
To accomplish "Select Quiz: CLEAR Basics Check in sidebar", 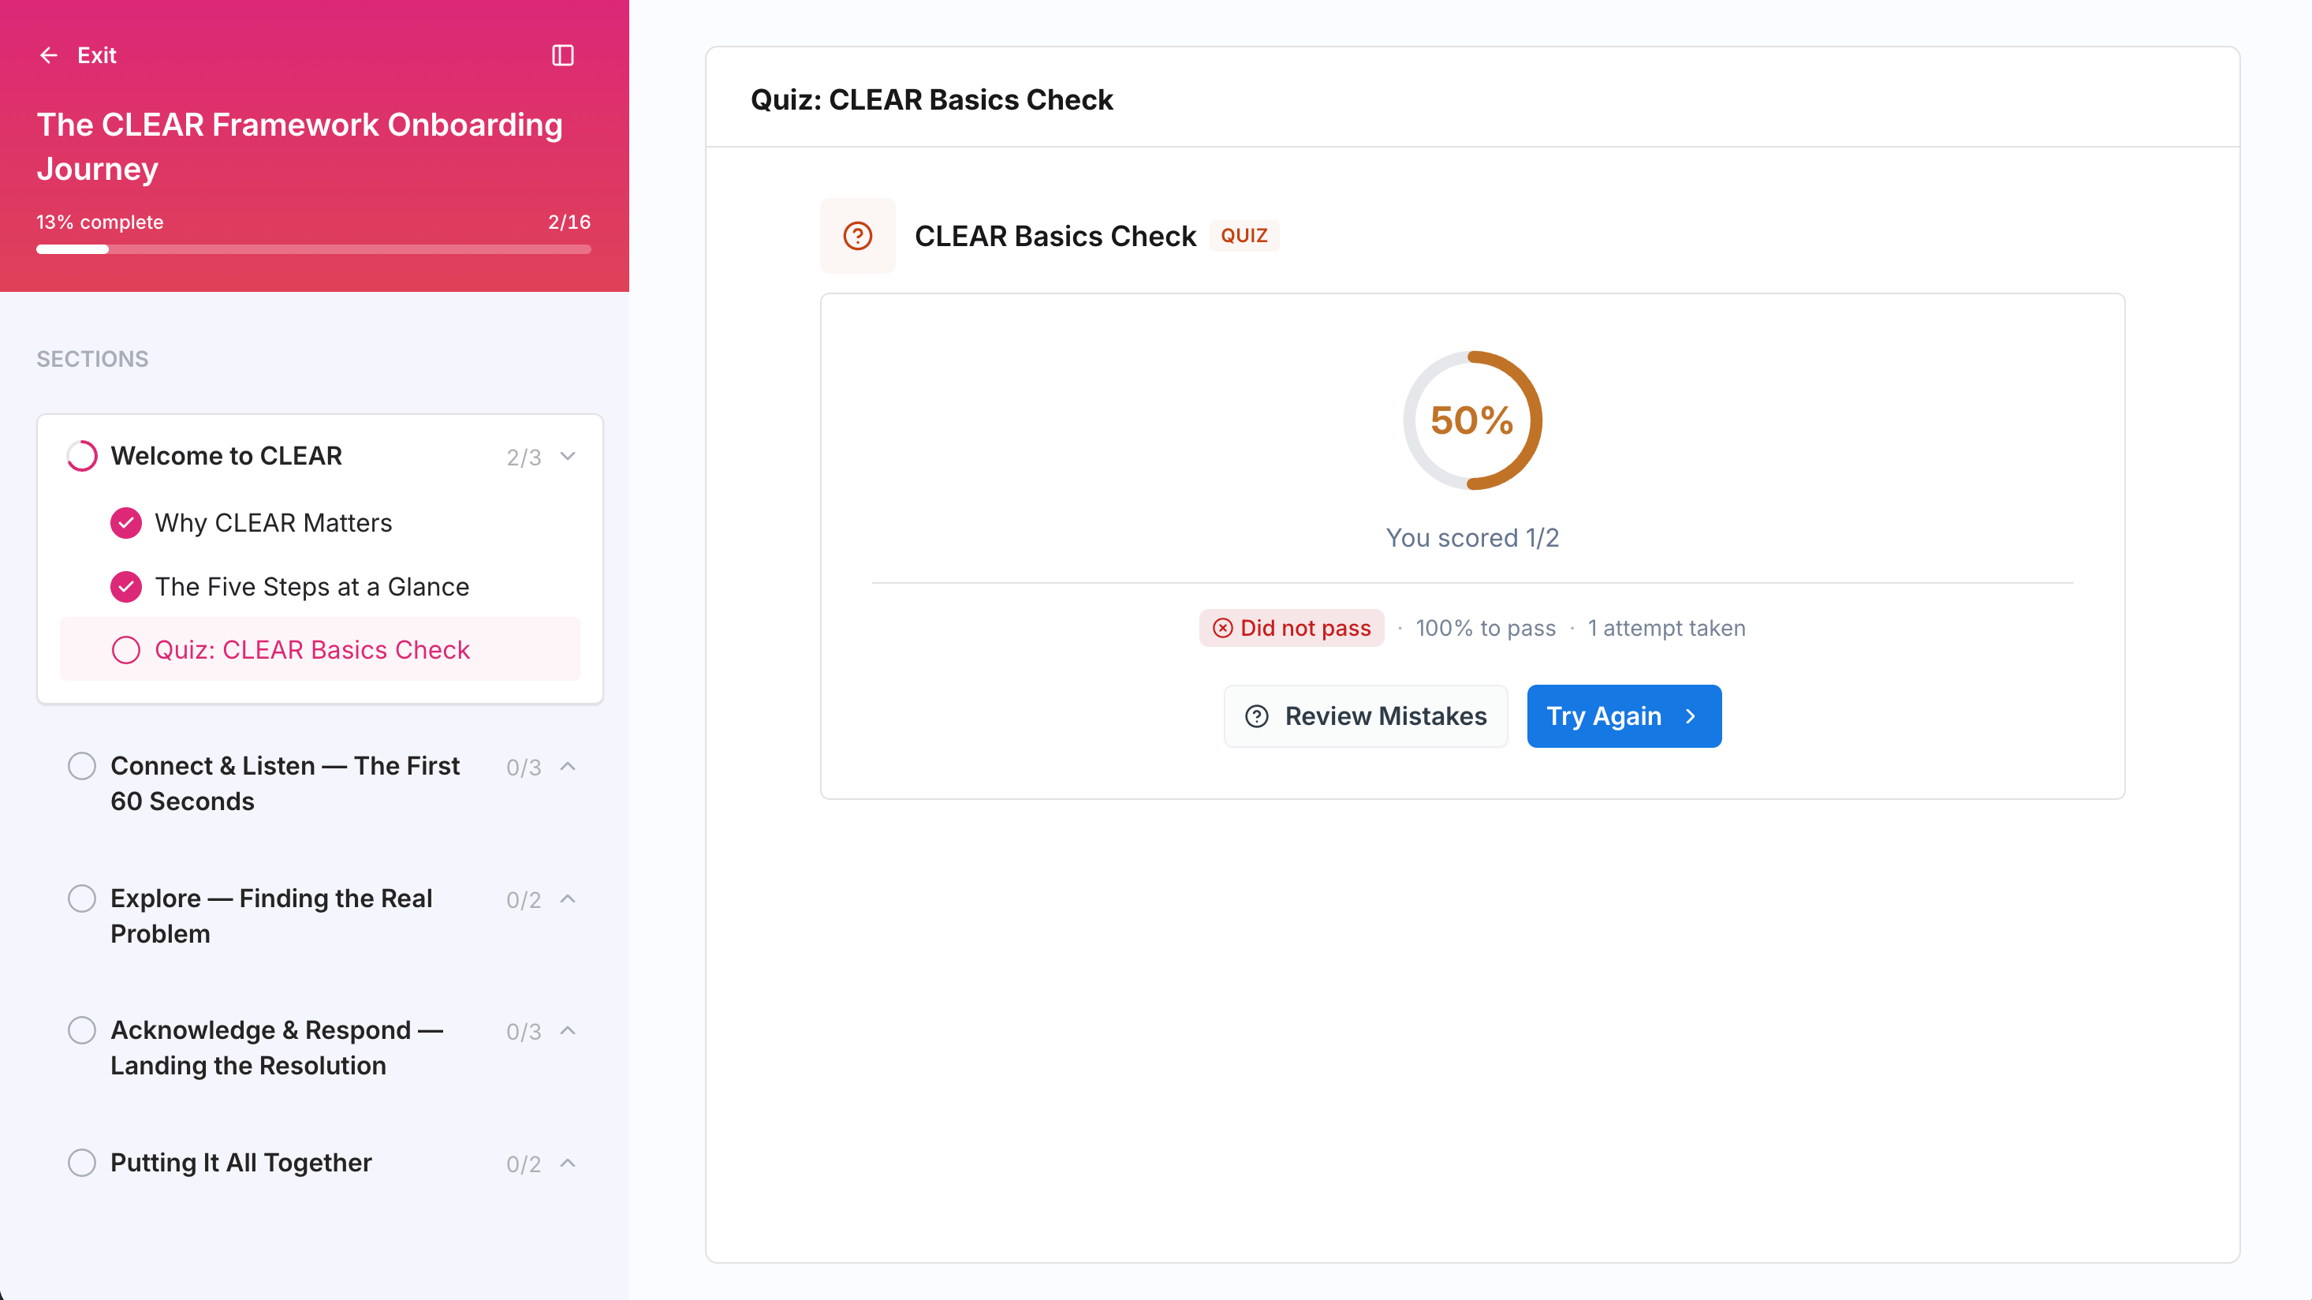I will tap(319, 650).
